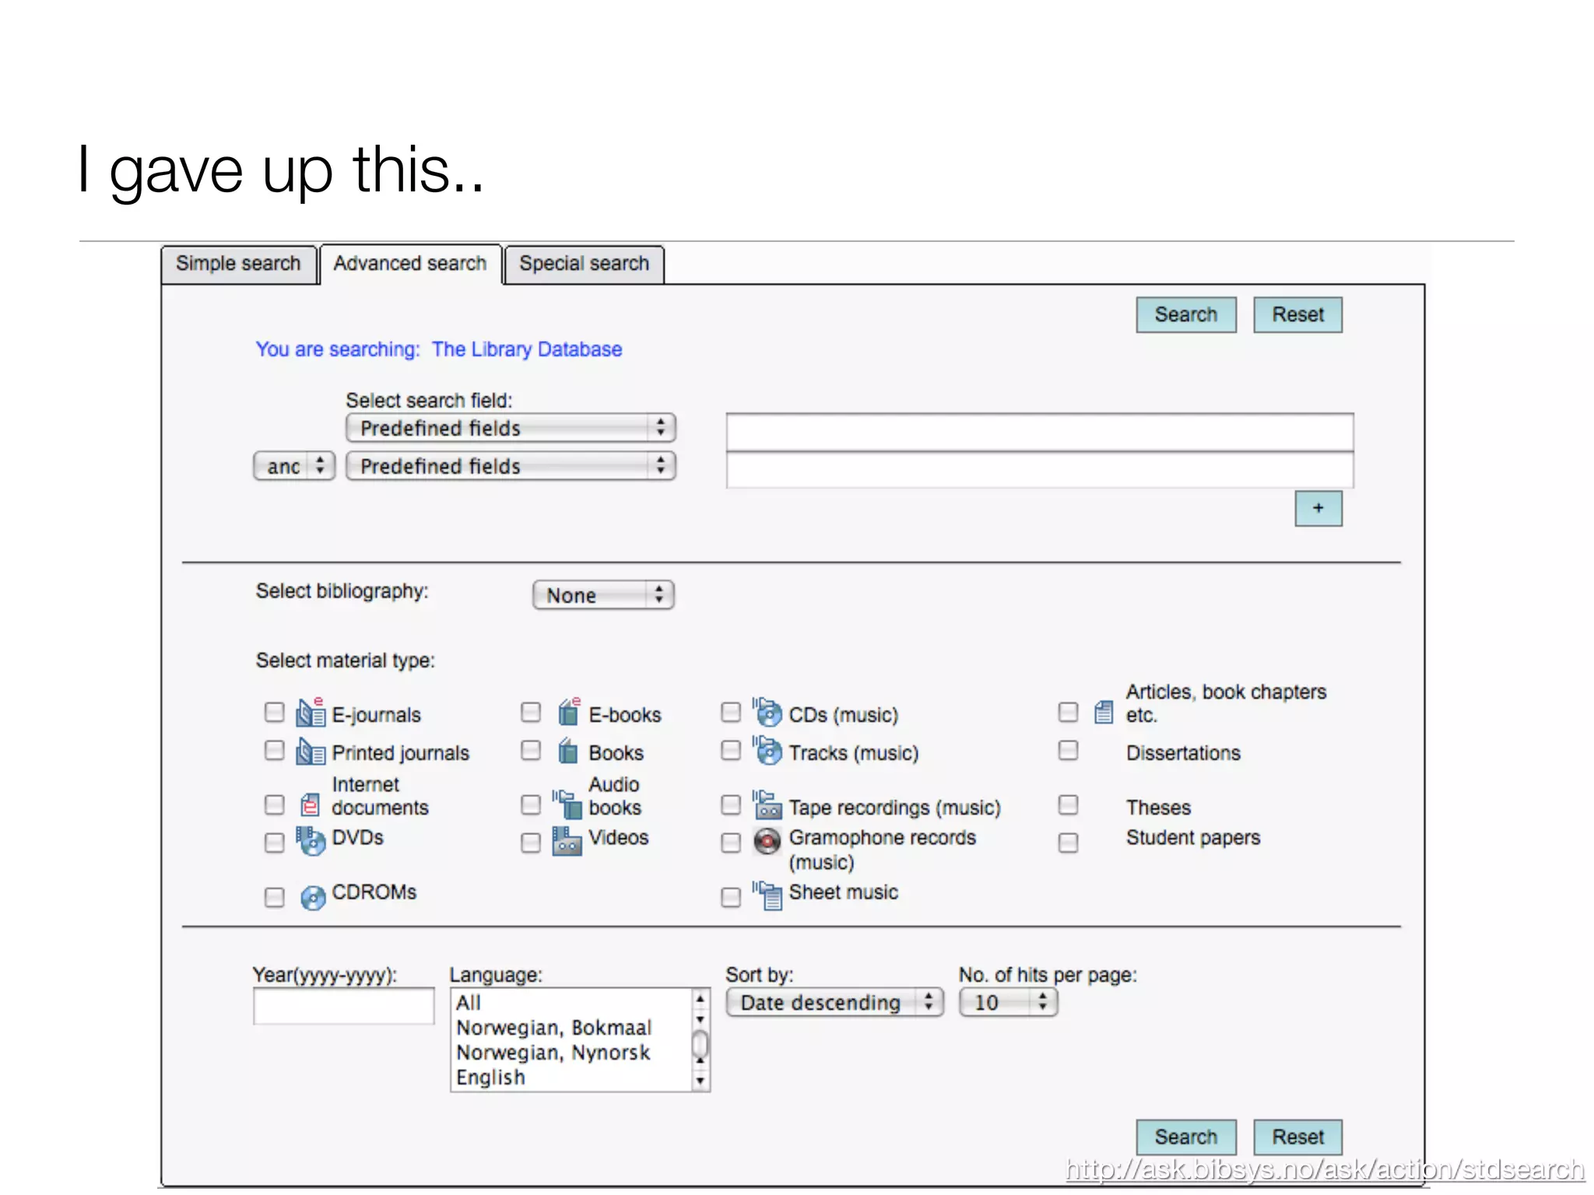Click the Gramophone records icon
This screenshot has height=1195, width=1594.
pyautogui.click(x=767, y=841)
